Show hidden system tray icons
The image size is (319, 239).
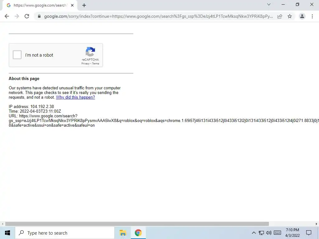[254, 233]
